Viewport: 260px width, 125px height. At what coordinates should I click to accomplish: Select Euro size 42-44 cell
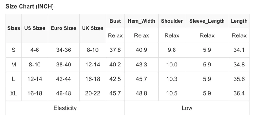pyautogui.click(x=63, y=79)
